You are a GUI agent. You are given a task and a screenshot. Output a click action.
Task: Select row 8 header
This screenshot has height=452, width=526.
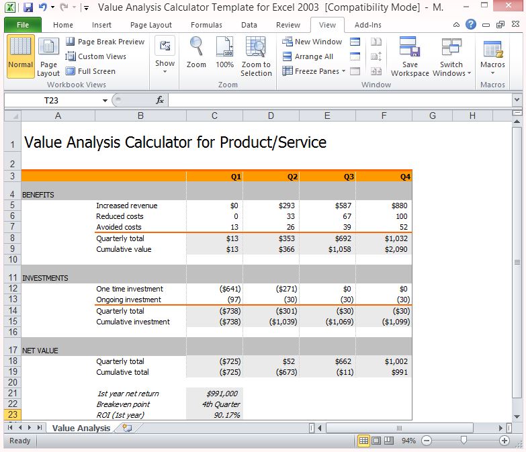(x=12, y=238)
